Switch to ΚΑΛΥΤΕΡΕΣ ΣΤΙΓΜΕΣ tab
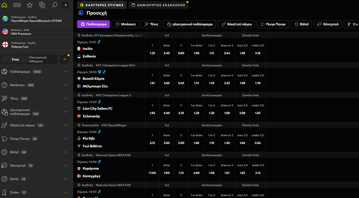The image size is (359, 198). click(102, 5)
